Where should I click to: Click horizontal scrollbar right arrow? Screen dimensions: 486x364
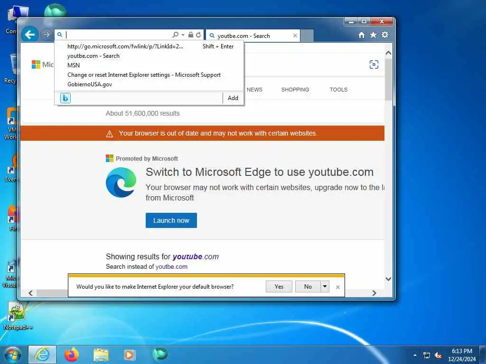(x=374, y=293)
